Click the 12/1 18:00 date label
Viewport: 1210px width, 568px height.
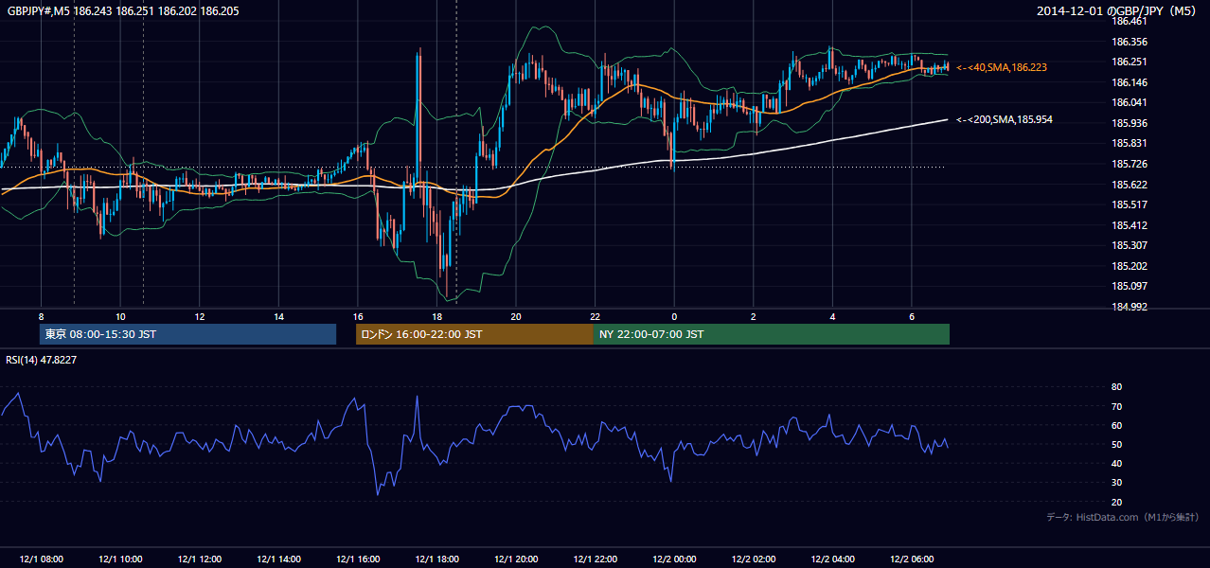pyautogui.click(x=436, y=559)
